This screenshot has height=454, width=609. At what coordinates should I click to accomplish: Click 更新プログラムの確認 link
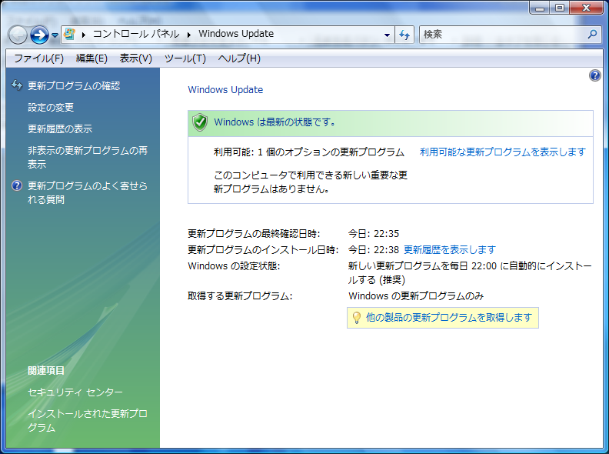tap(74, 86)
